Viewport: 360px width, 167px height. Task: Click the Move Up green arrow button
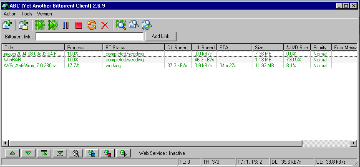pos(12,153)
